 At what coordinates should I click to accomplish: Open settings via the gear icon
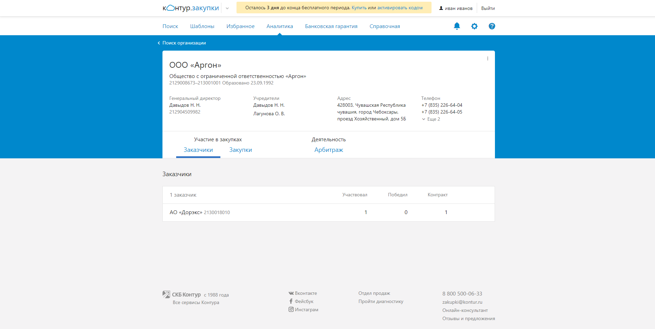click(474, 26)
